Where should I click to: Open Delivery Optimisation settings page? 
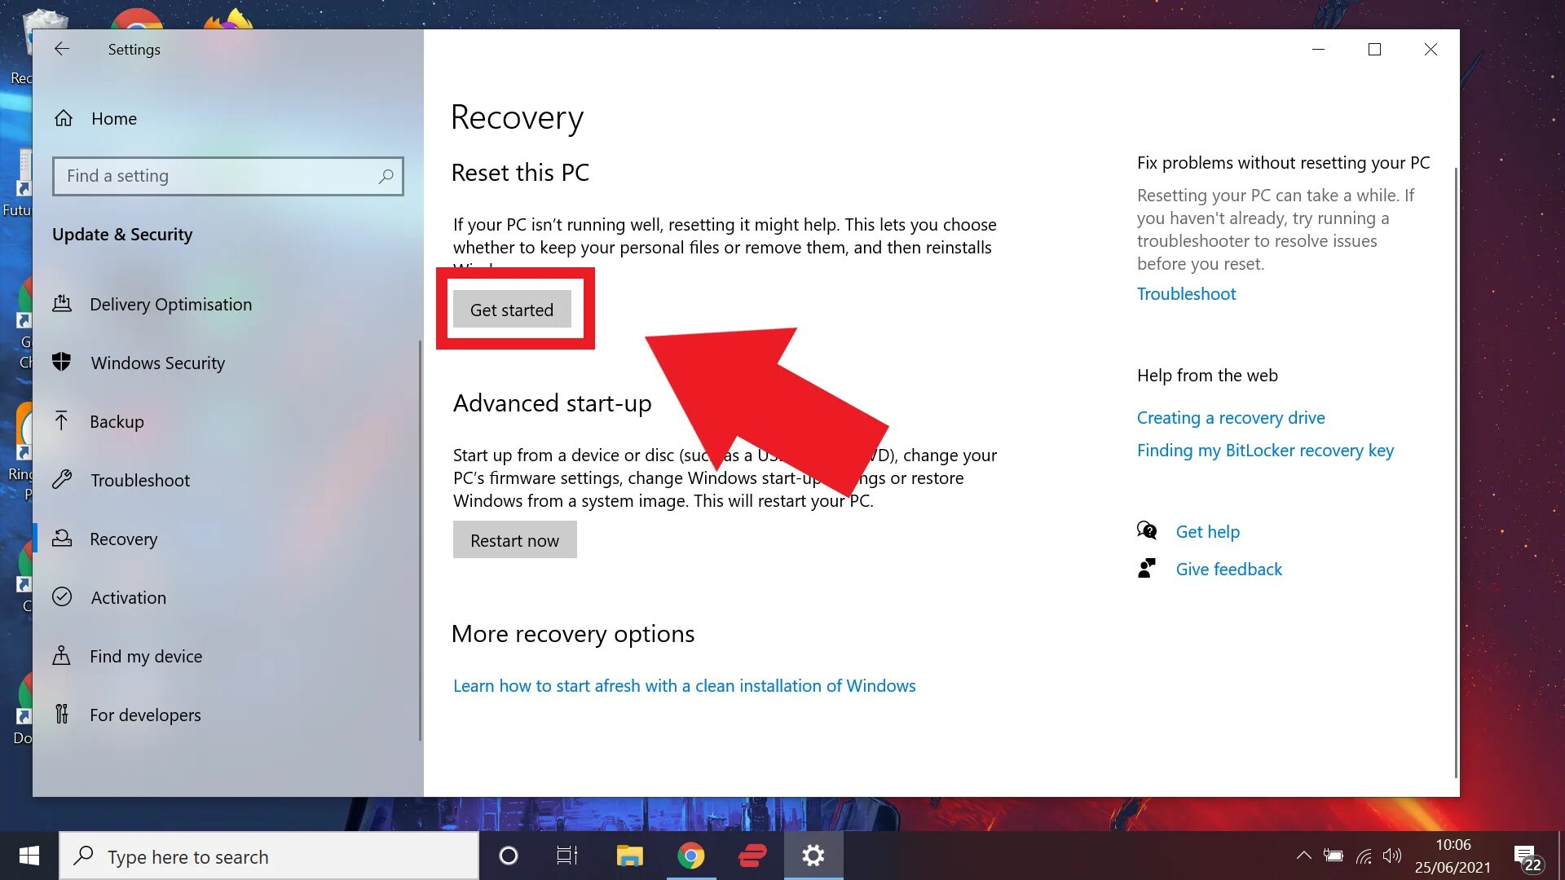[170, 304]
